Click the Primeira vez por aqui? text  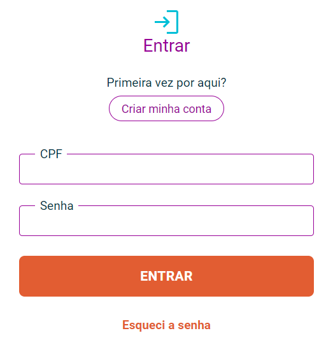pos(166,82)
